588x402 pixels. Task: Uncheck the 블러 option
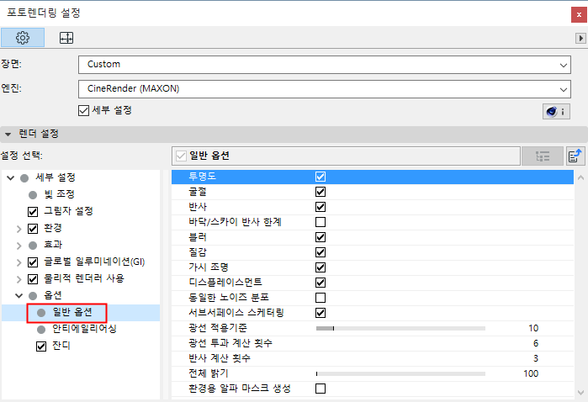coord(320,237)
